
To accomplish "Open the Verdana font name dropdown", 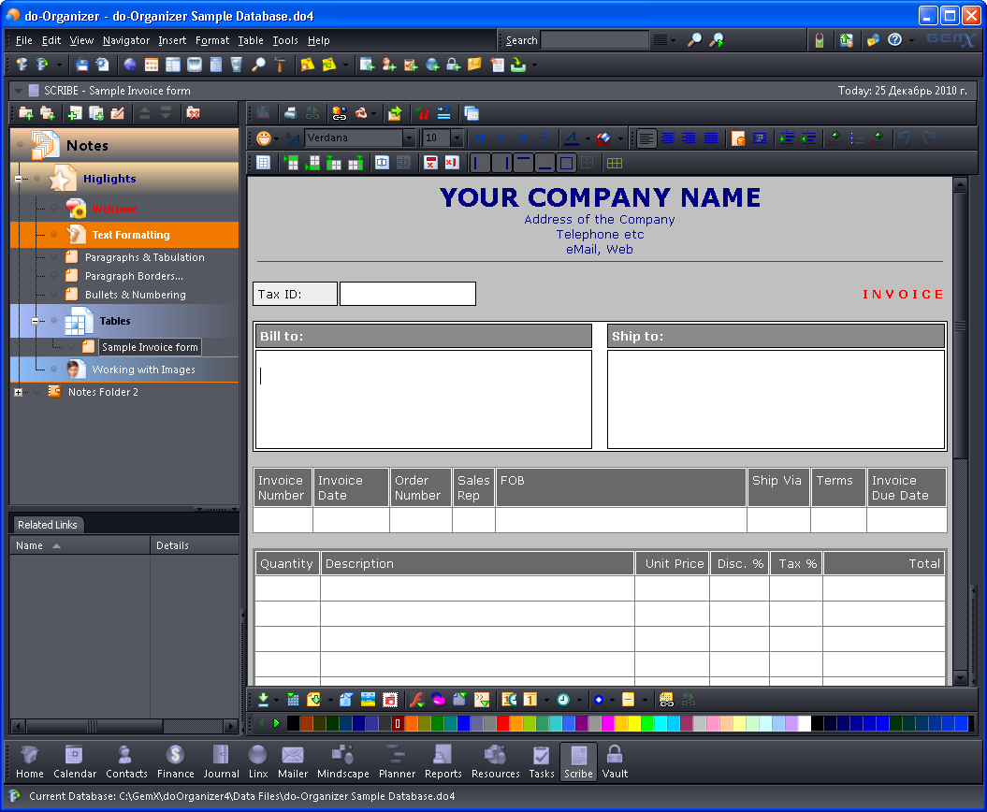I will point(409,138).
